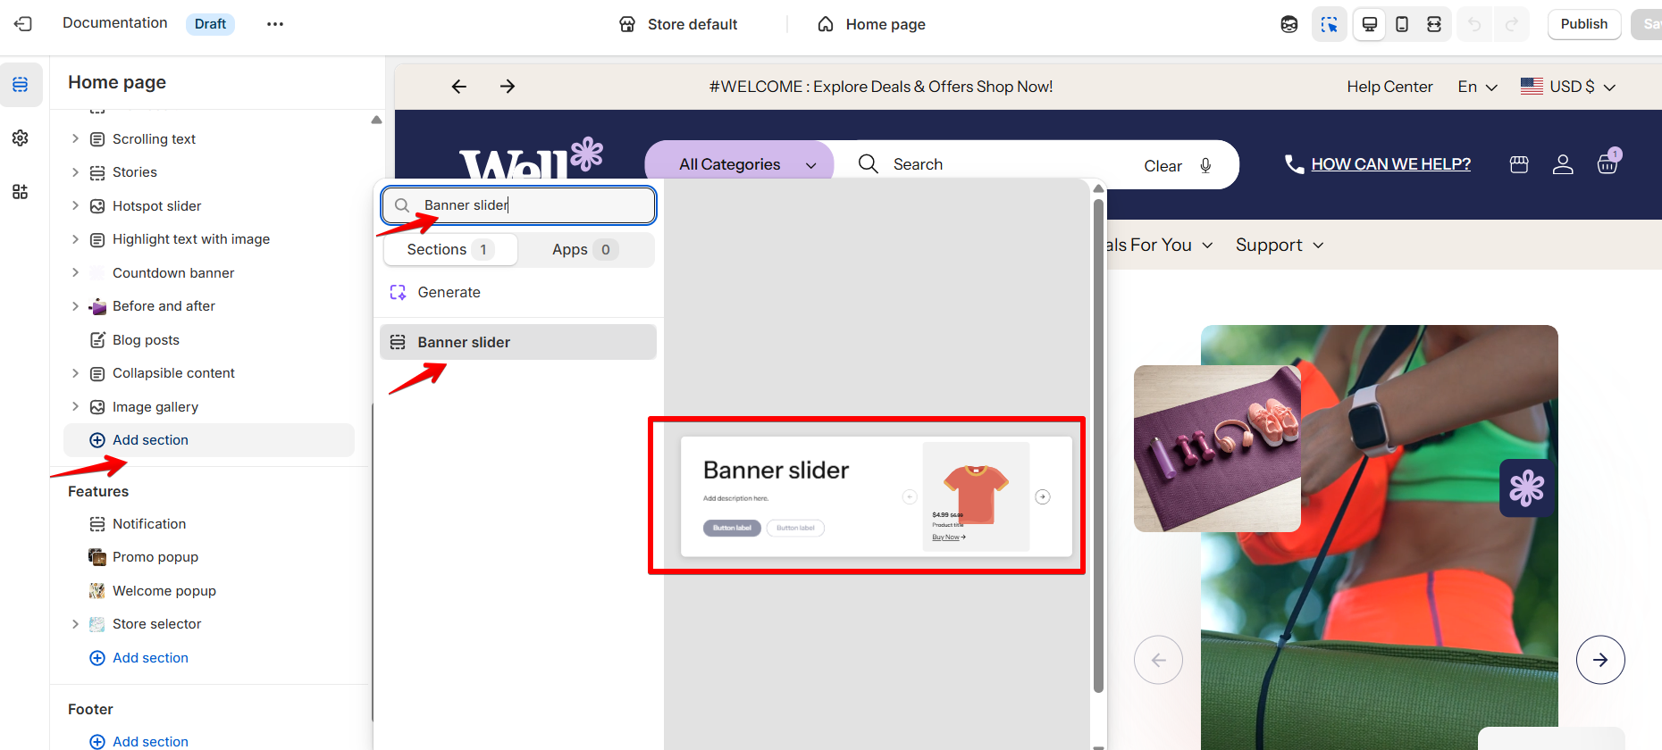The image size is (1662, 750).
Task: Expand the Countdown banner section
Action: [75, 272]
